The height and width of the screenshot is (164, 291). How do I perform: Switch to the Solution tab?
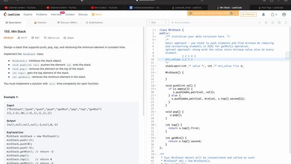tap(40, 22)
